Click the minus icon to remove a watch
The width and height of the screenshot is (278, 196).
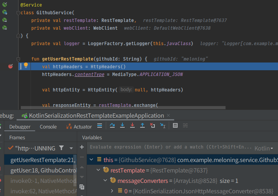click(x=82, y=157)
